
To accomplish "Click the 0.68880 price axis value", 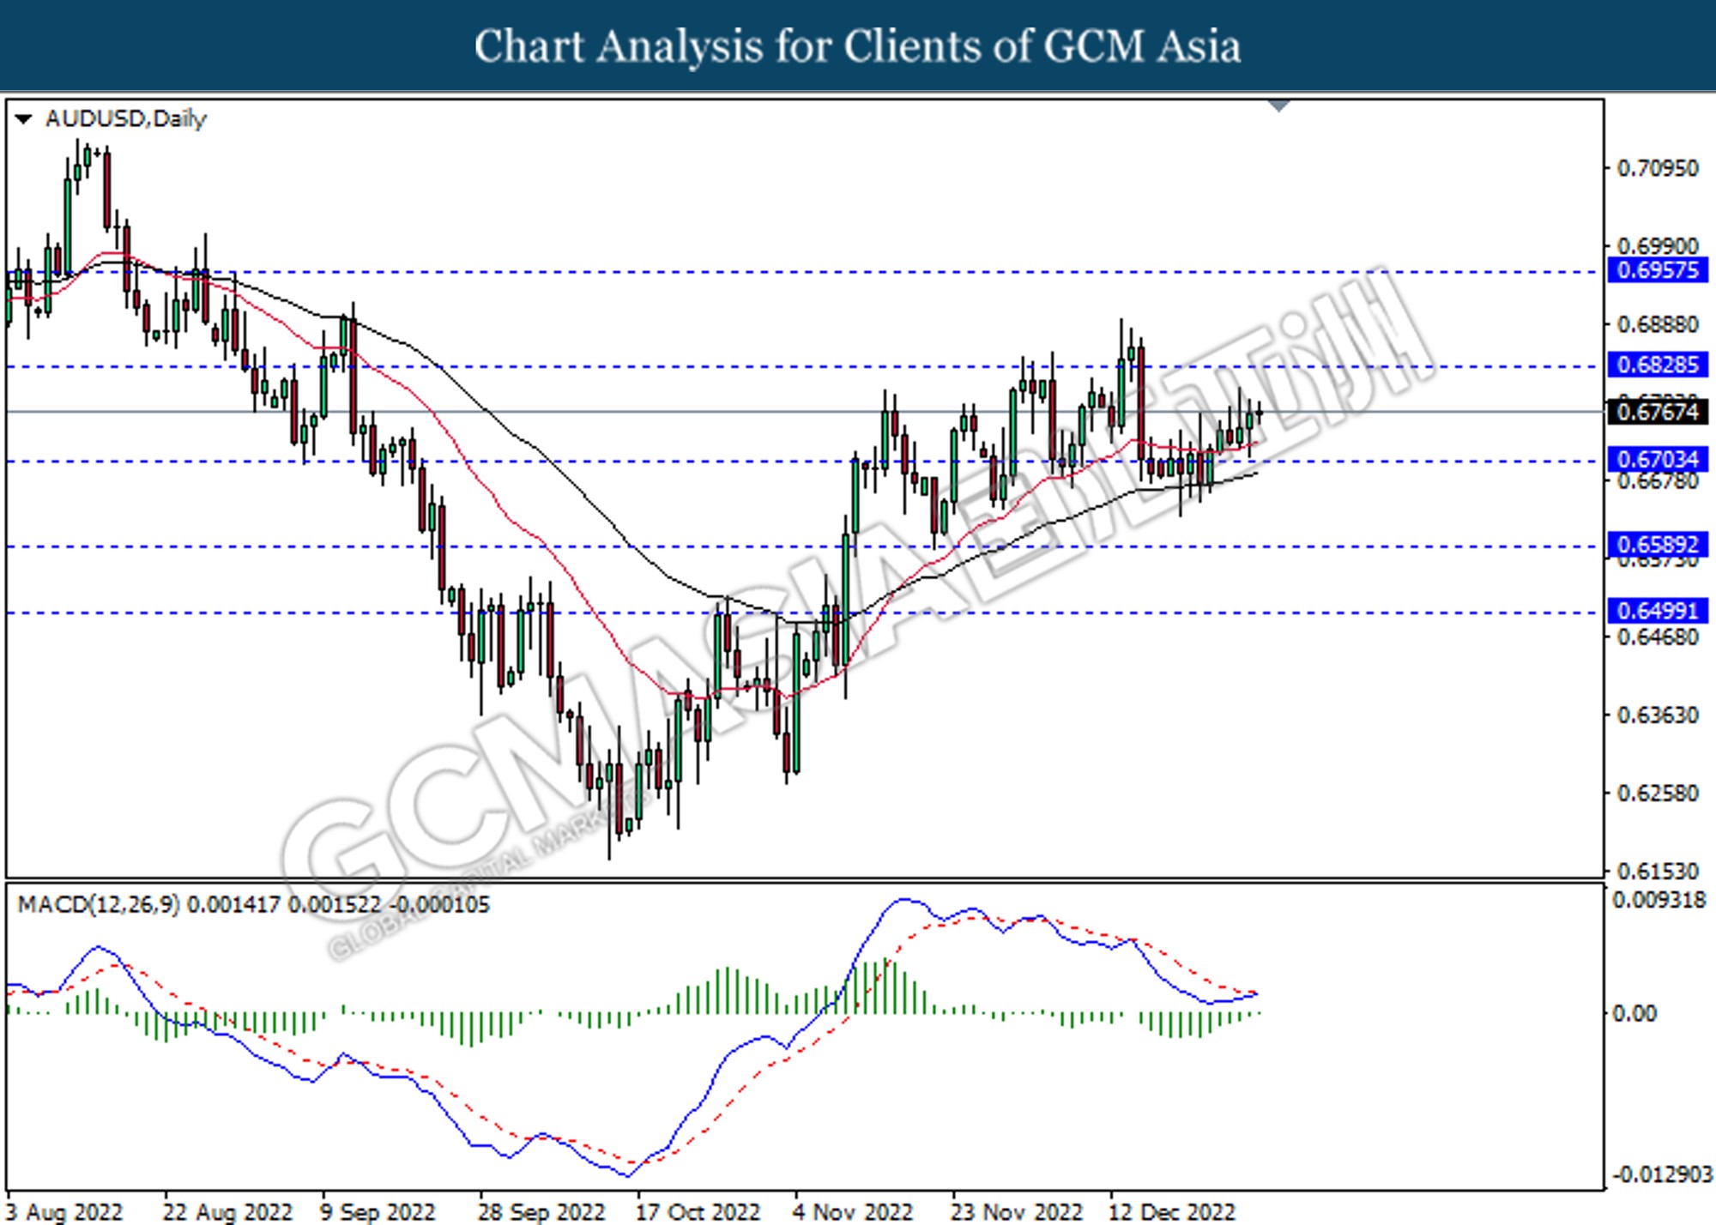I will point(1658,324).
